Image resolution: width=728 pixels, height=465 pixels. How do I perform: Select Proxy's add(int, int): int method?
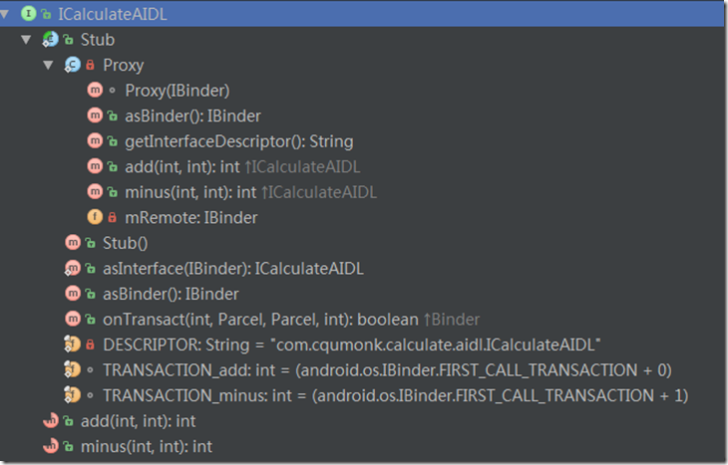[182, 166]
